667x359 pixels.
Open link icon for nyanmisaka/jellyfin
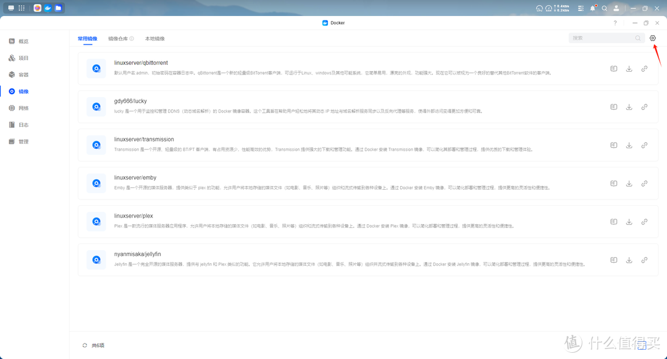pos(644,260)
